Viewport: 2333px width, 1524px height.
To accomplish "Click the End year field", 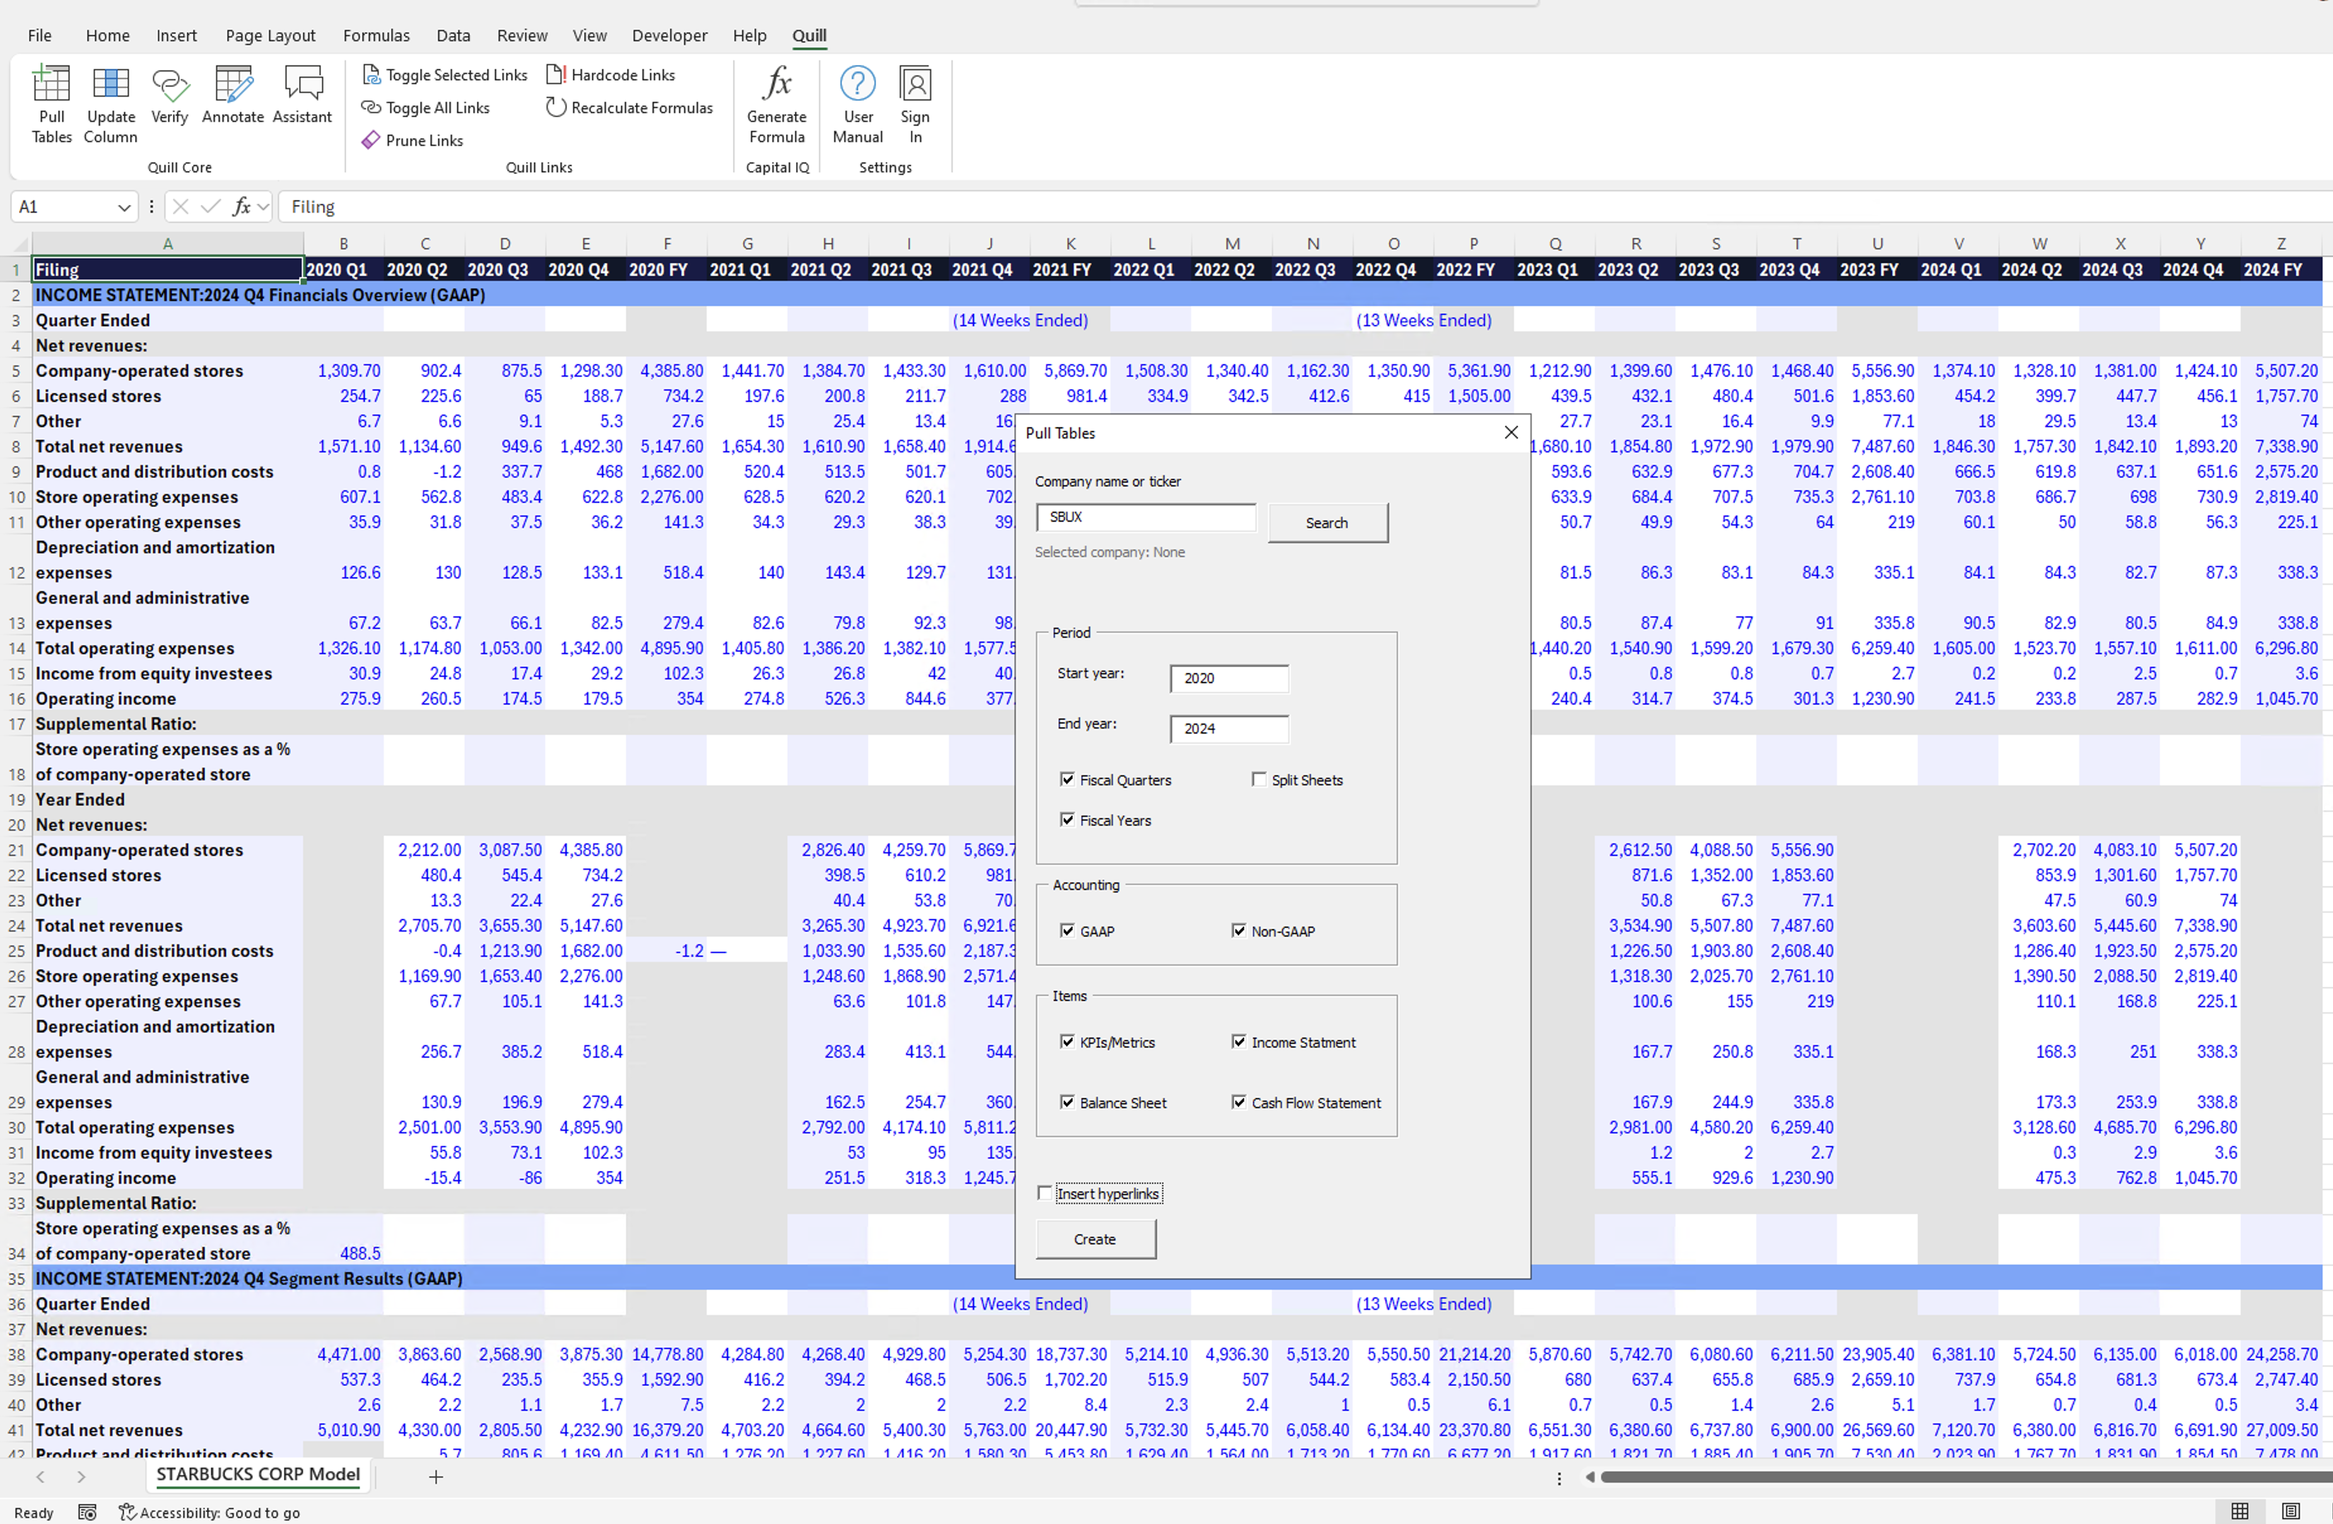I will pyautogui.click(x=1229, y=728).
